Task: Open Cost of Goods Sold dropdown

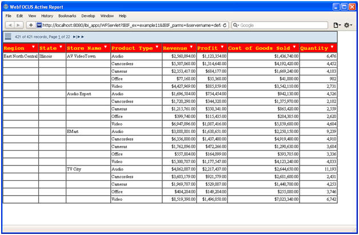Action: [294, 47]
